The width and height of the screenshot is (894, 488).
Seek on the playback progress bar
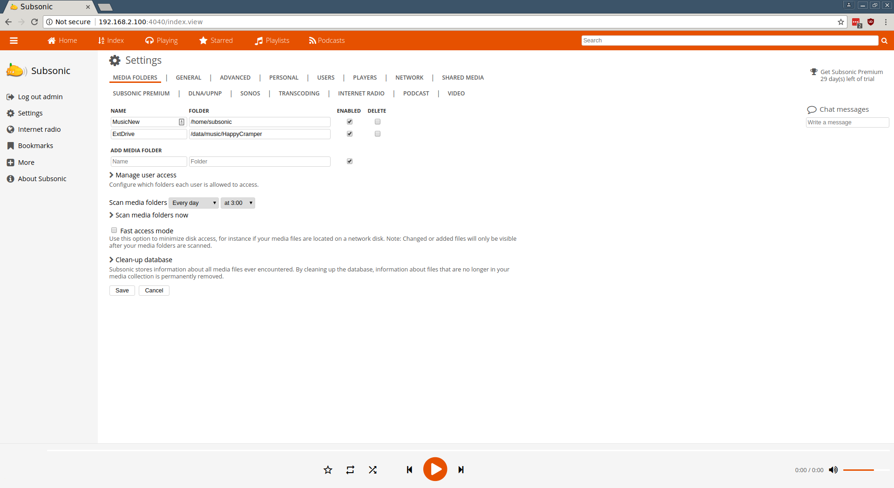pos(468,451)
